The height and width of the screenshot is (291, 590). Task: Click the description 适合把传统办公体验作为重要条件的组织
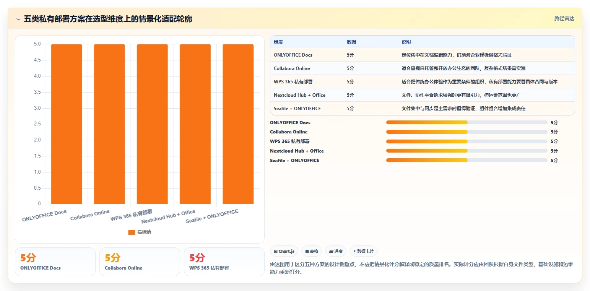pyautogui.click(x=479, y=82)
